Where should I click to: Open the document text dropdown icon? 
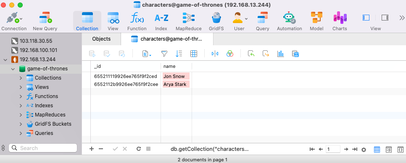[147, 54]
